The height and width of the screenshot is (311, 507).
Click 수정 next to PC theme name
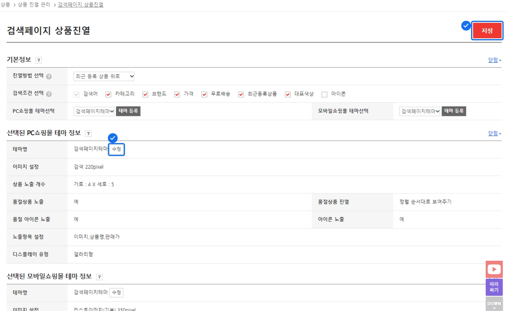(116, 149)
